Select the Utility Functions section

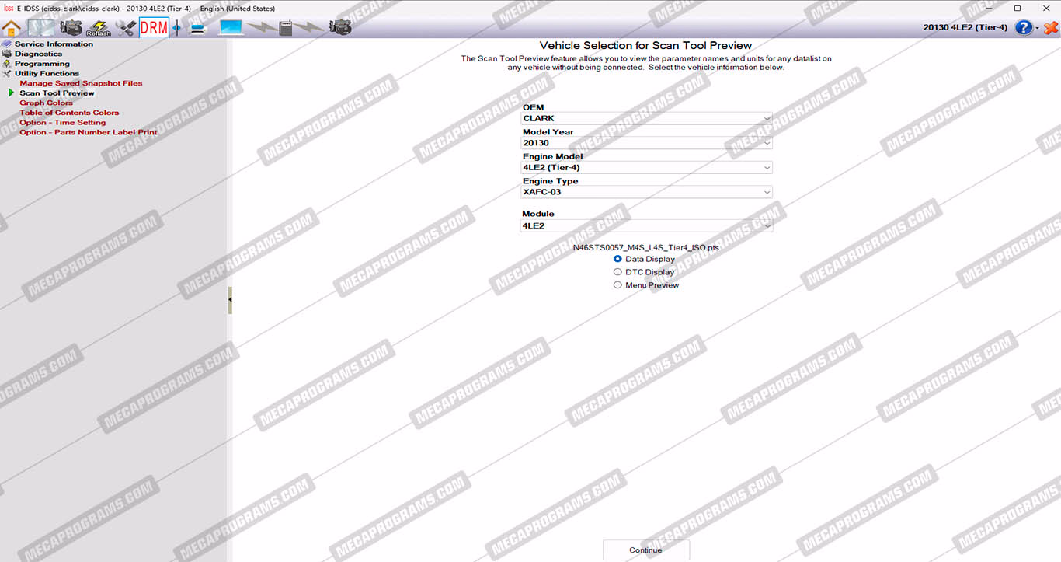pyautogui.click(x=47, y=74)
